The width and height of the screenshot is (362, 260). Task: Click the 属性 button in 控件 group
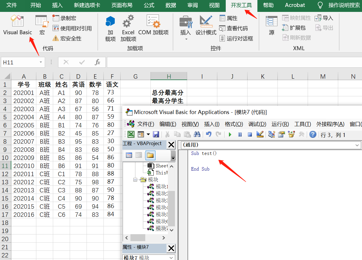click(x=229, y=18)
